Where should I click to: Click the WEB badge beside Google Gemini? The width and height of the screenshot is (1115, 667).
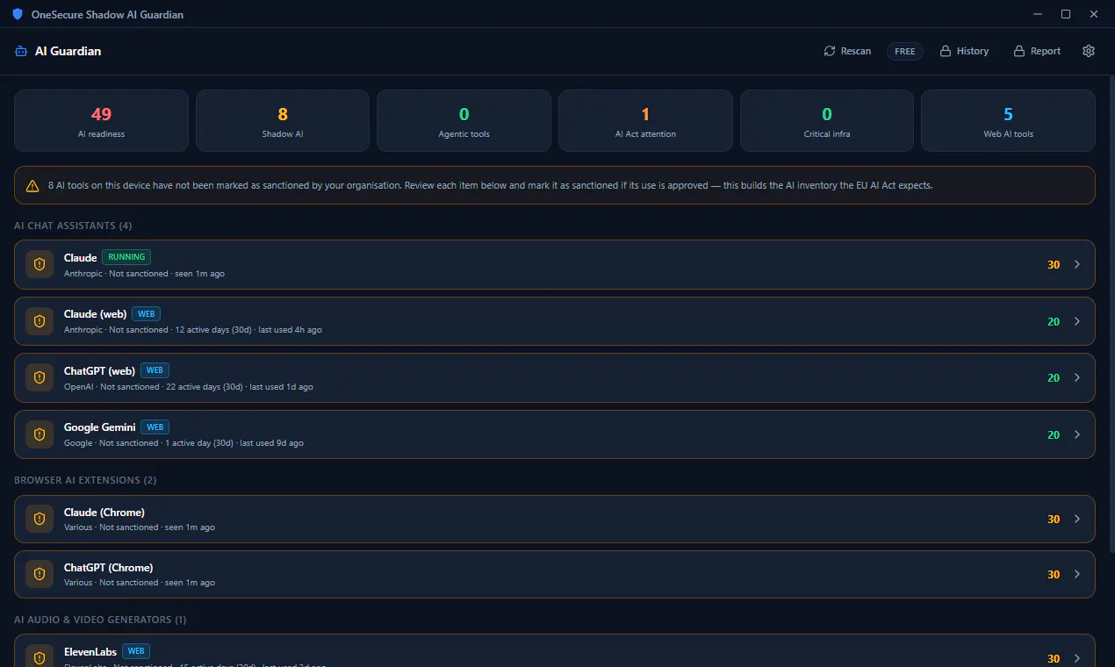[155, 427]
